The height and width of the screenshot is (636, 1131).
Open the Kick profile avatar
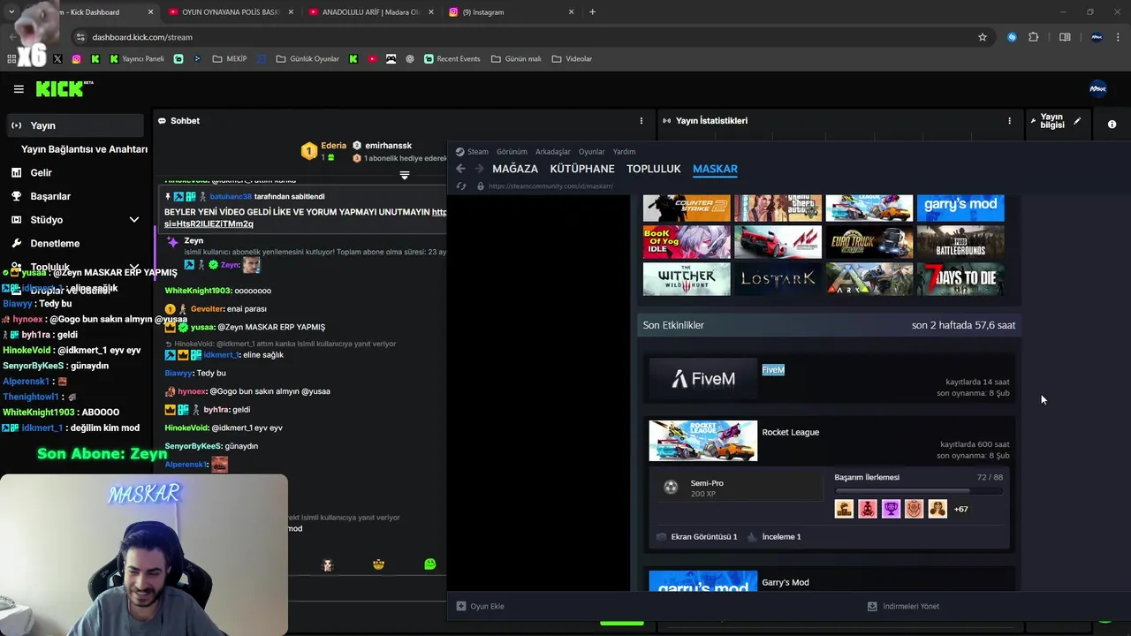(1097, 88)
